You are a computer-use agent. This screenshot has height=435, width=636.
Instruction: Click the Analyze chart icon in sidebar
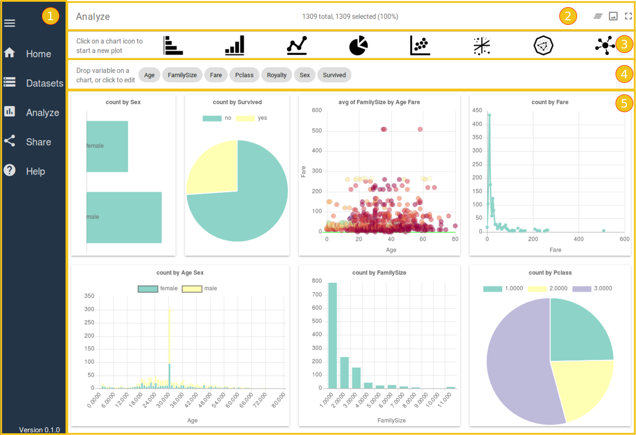[10, 111]
